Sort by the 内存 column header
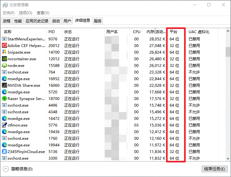 (x=156, y=32)
